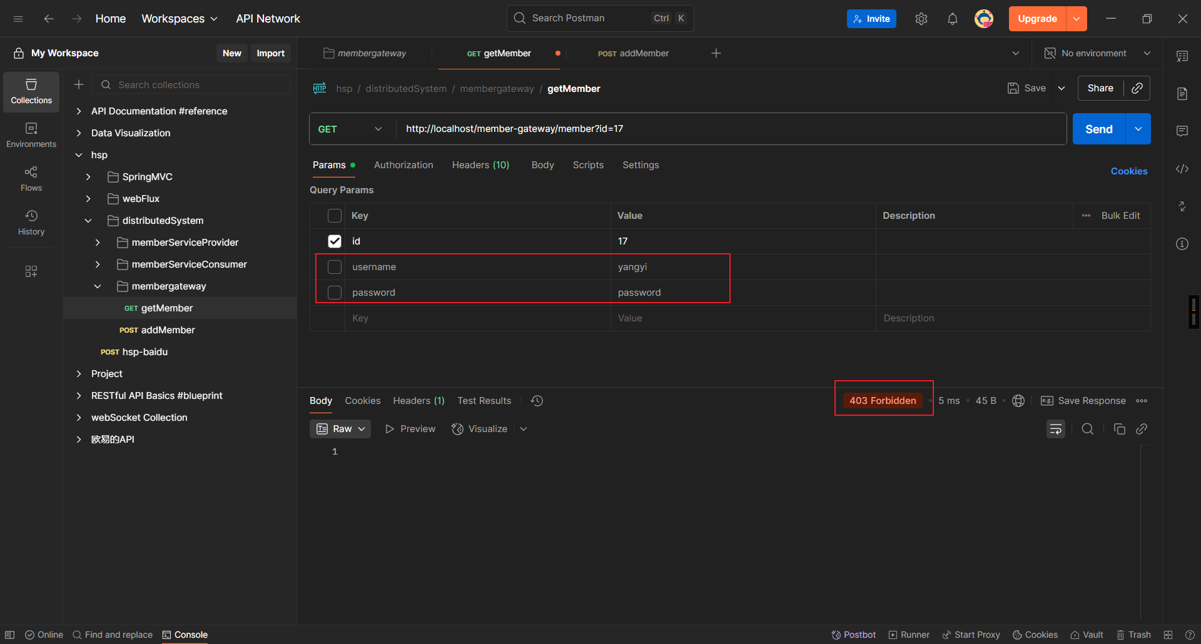The width and height of the screenshot is (1201, 644).
Task: Open the Flows sidebar panel
Action: coord(31,178)
